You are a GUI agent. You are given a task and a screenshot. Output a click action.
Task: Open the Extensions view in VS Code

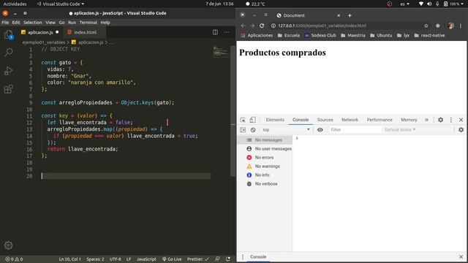tap(9, 89)
